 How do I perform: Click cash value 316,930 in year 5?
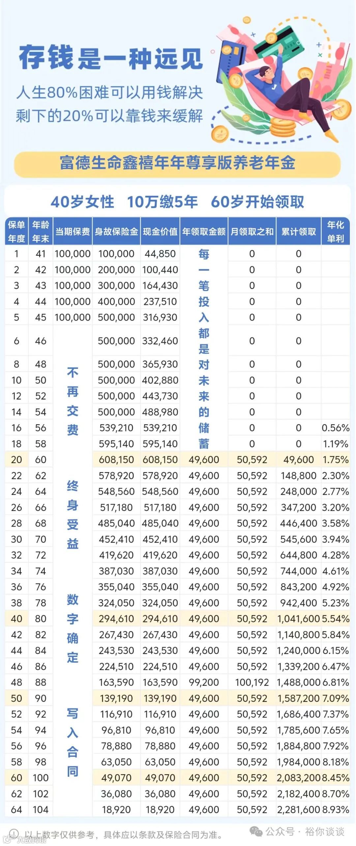click(x=160, y=317)
